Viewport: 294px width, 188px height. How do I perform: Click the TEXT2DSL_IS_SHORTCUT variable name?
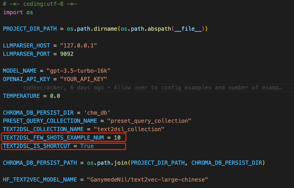point(36,146)
